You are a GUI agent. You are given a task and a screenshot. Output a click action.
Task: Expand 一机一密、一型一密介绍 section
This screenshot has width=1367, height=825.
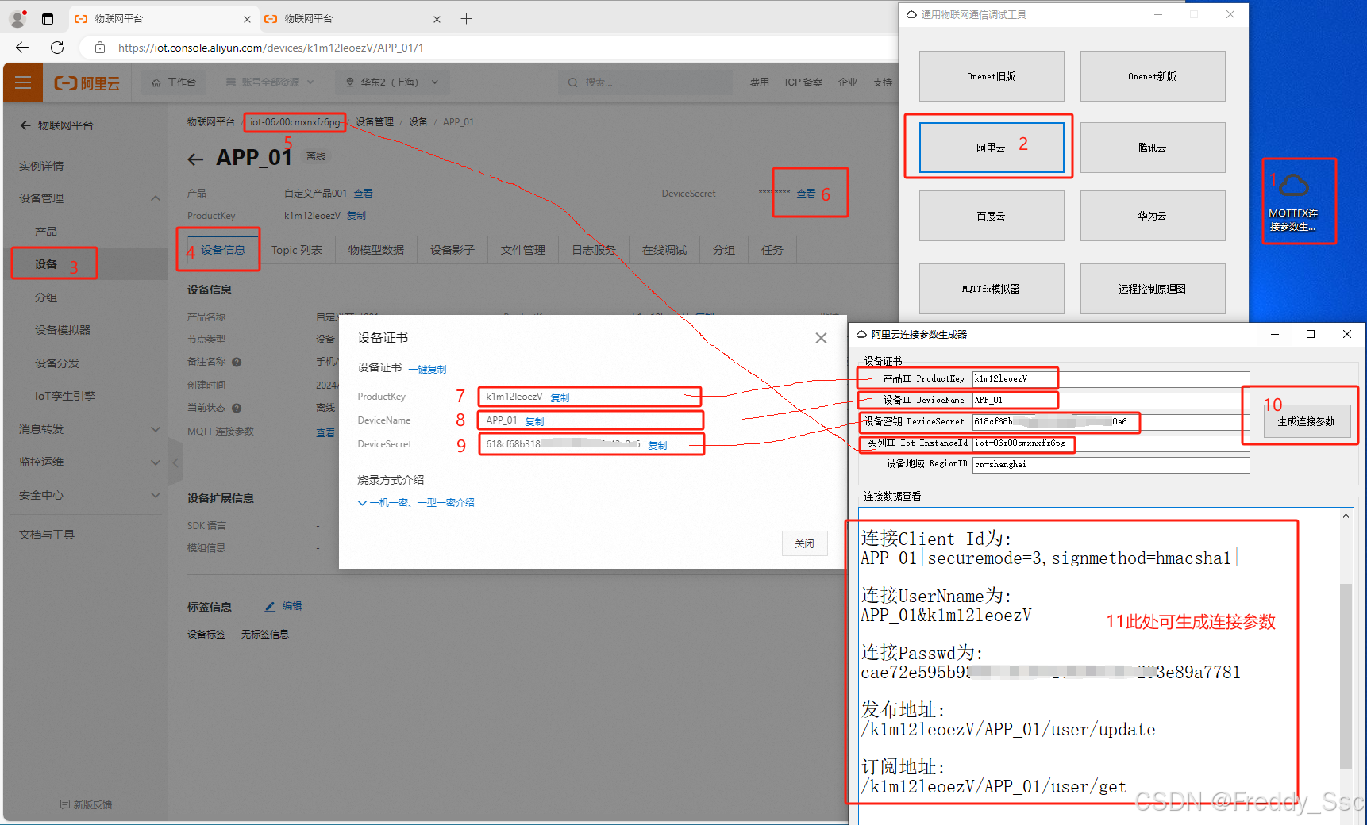pos(416,503)
